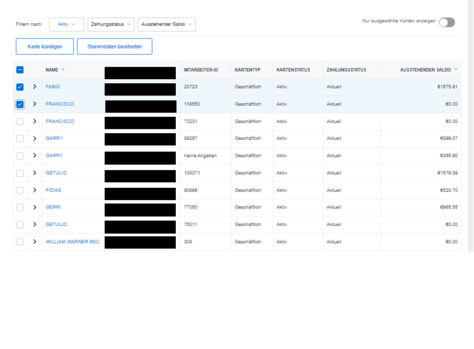
Task: Expand the FIDIAS row chevron
Action: pyautogui.click(x=34, y=191)
